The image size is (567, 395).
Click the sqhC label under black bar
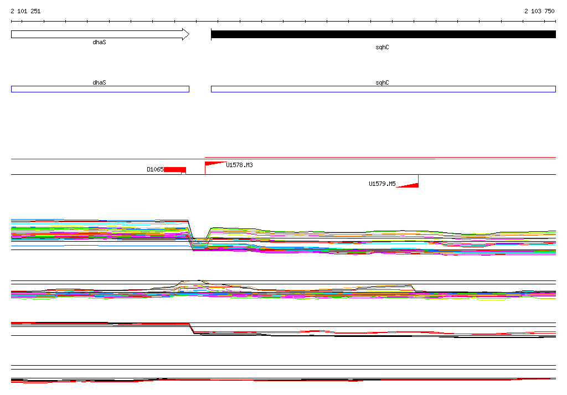coord(382,48)
